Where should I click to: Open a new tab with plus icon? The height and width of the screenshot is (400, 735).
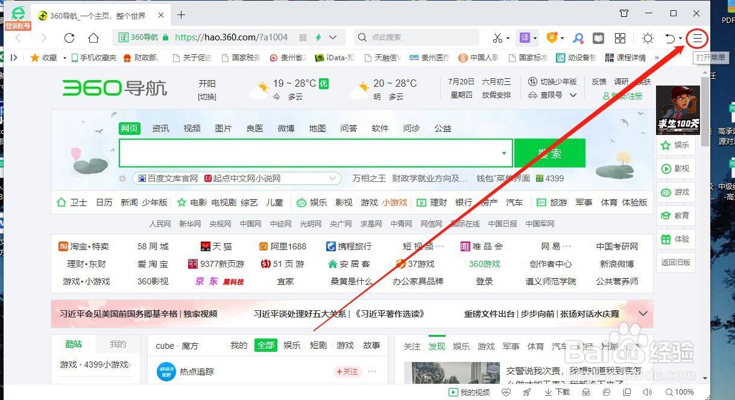point(181,14)
